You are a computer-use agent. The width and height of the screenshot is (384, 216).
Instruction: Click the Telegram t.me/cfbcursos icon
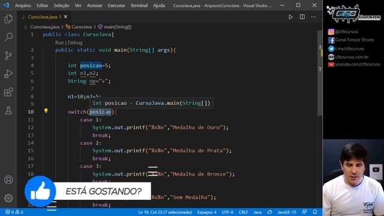pyautogui.click(x=331, y=49)
